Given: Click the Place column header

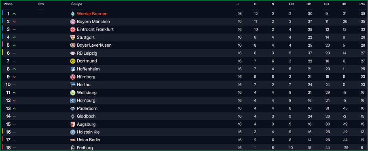Looking at the screenshot, I should point(8,4).
